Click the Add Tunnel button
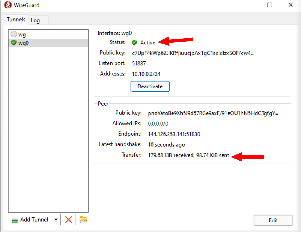 [30, 220]
